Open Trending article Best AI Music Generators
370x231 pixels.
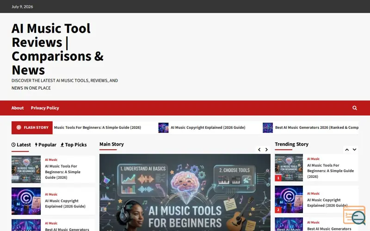[x=329, y=229]
